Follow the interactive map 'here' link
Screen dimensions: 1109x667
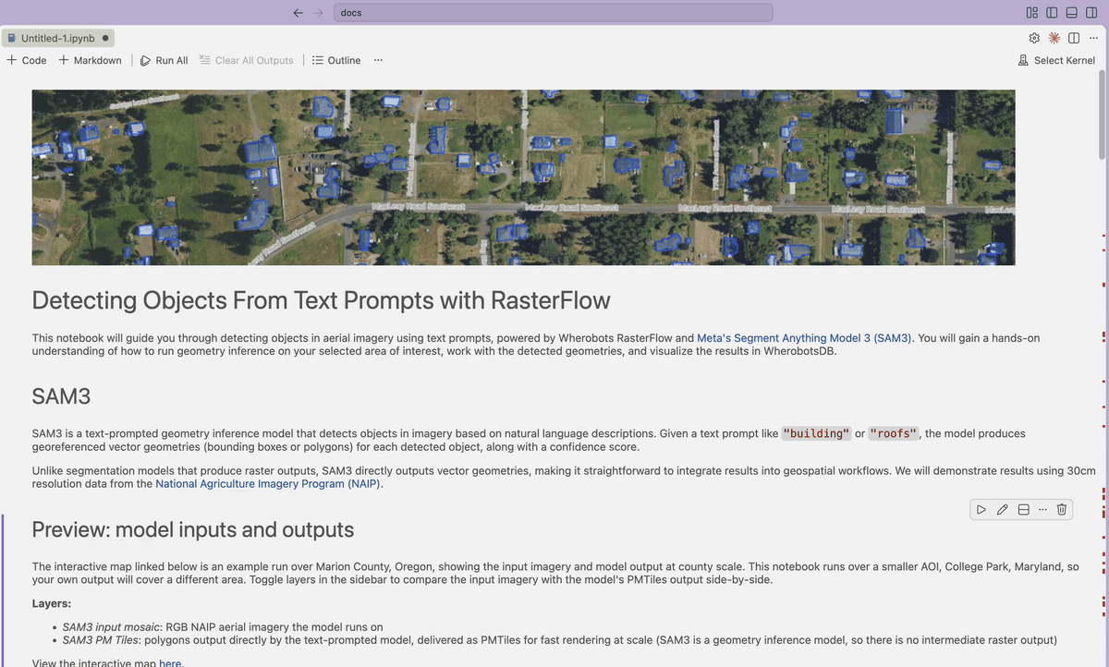point(170,662)
